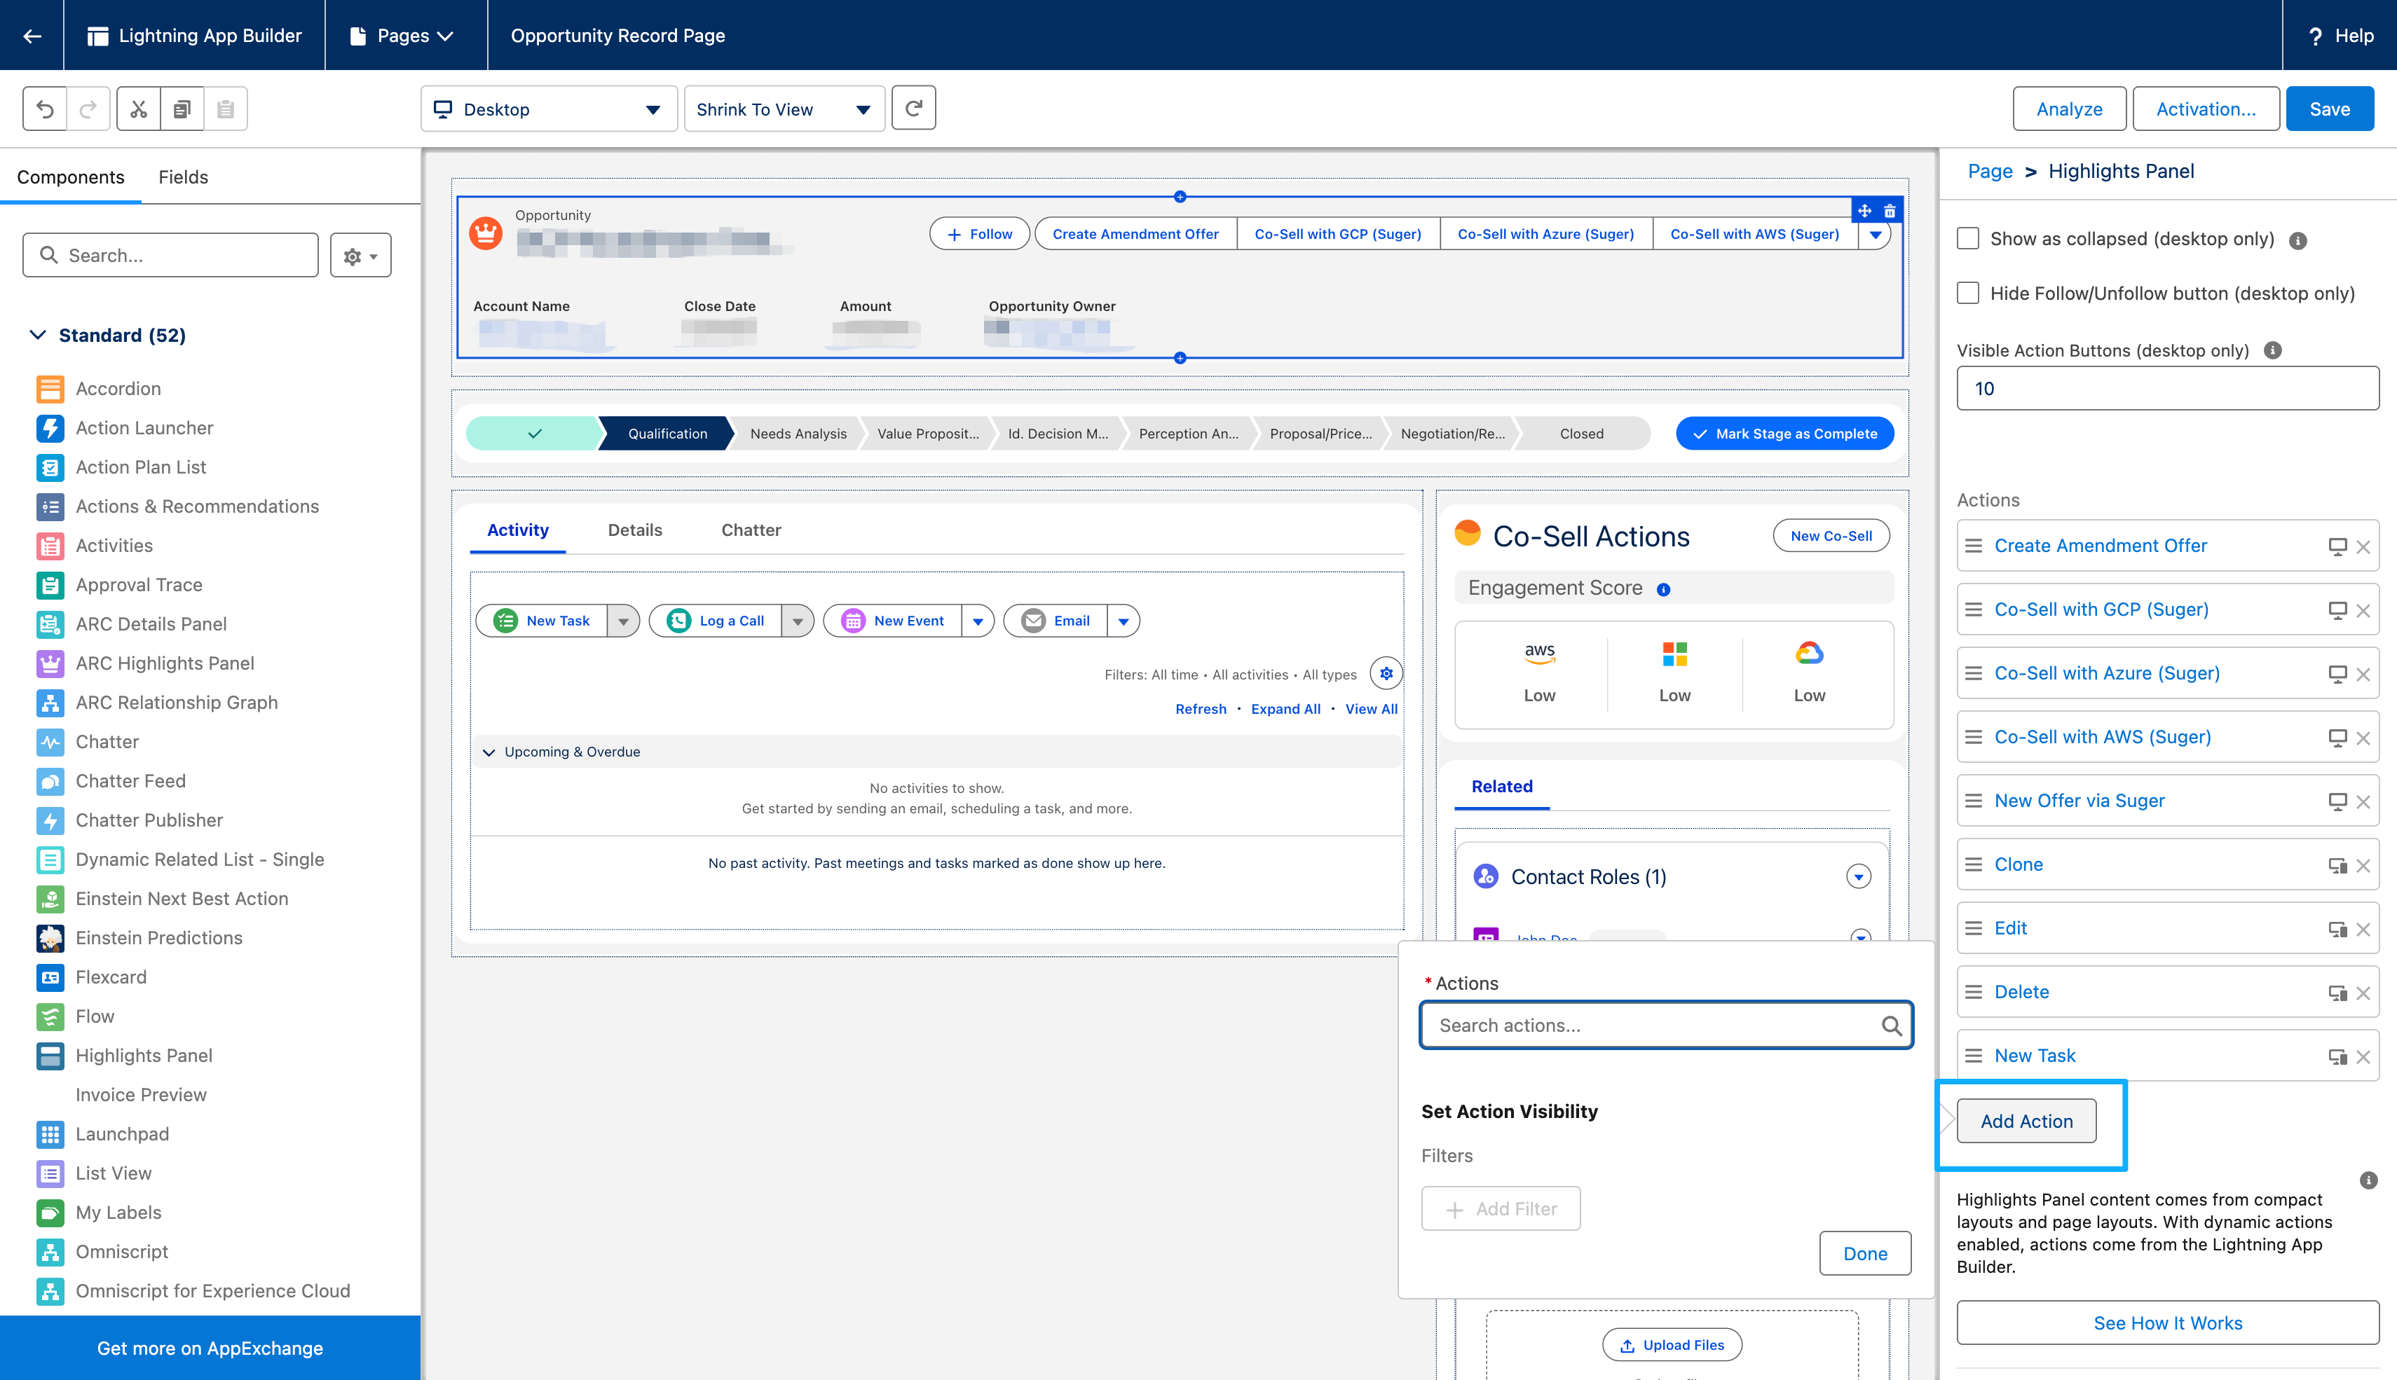The height and width of the screenshot is (1380, 2397).
Task: Open activity timeline filter gear icon
Action: tap(1386, 674)
